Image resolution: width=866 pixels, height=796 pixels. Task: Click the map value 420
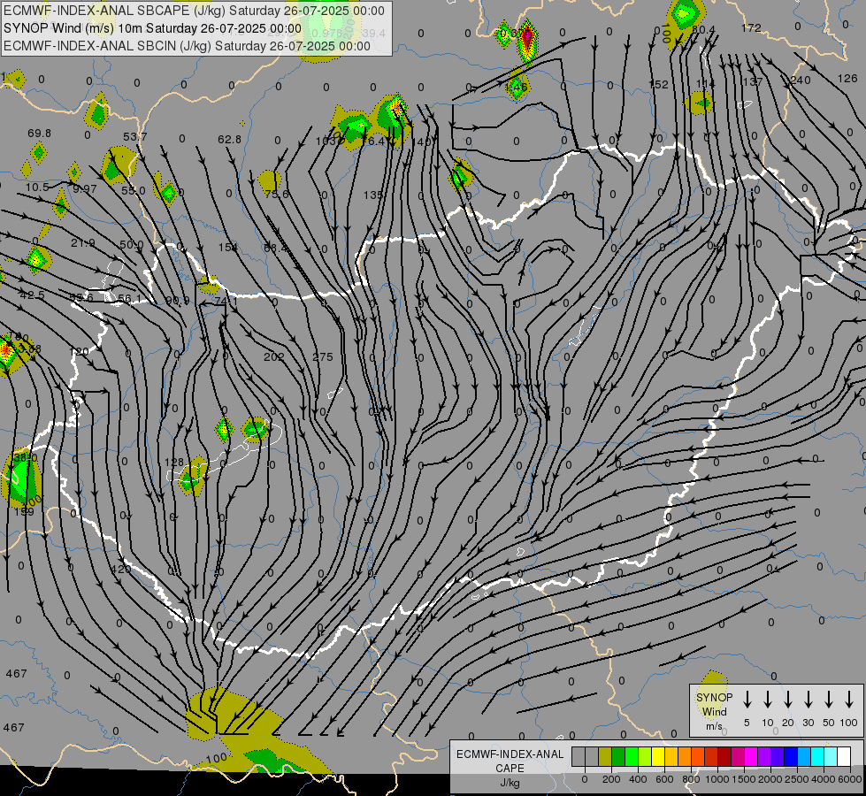[x=121, y=569]
